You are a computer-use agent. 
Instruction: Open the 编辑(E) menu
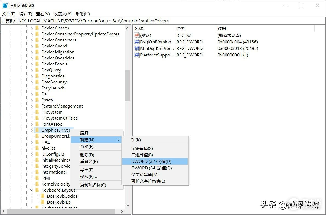tap(25, 14)
